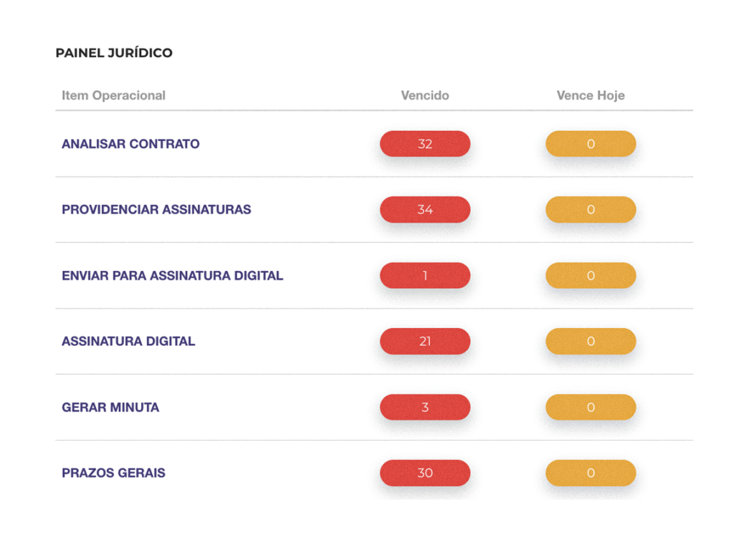
Task: Click the Item Operacional column header
Action: (x=114, y=95)
